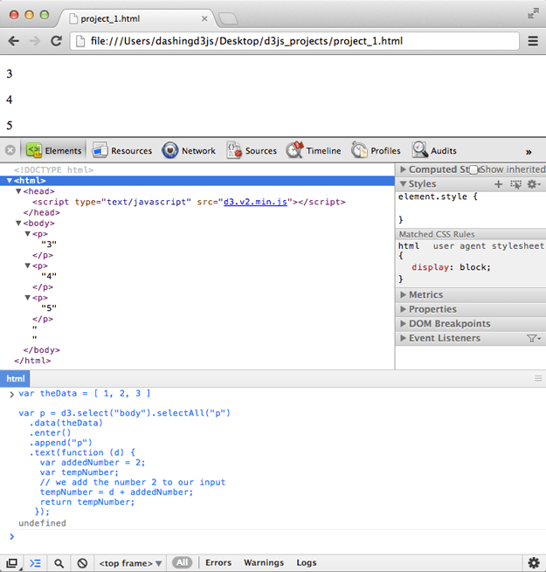This screenshot has width=546, height=572.
Task: Click the "undefined" console output
Action: click(42, 523)
